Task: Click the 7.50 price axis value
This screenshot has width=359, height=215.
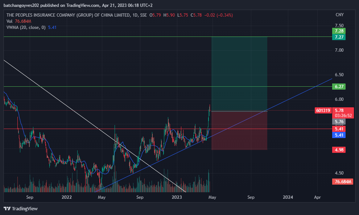Action: point(339,26)
